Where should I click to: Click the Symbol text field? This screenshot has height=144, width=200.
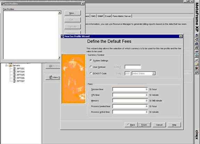pyautogui.click(x=133, y=67)
